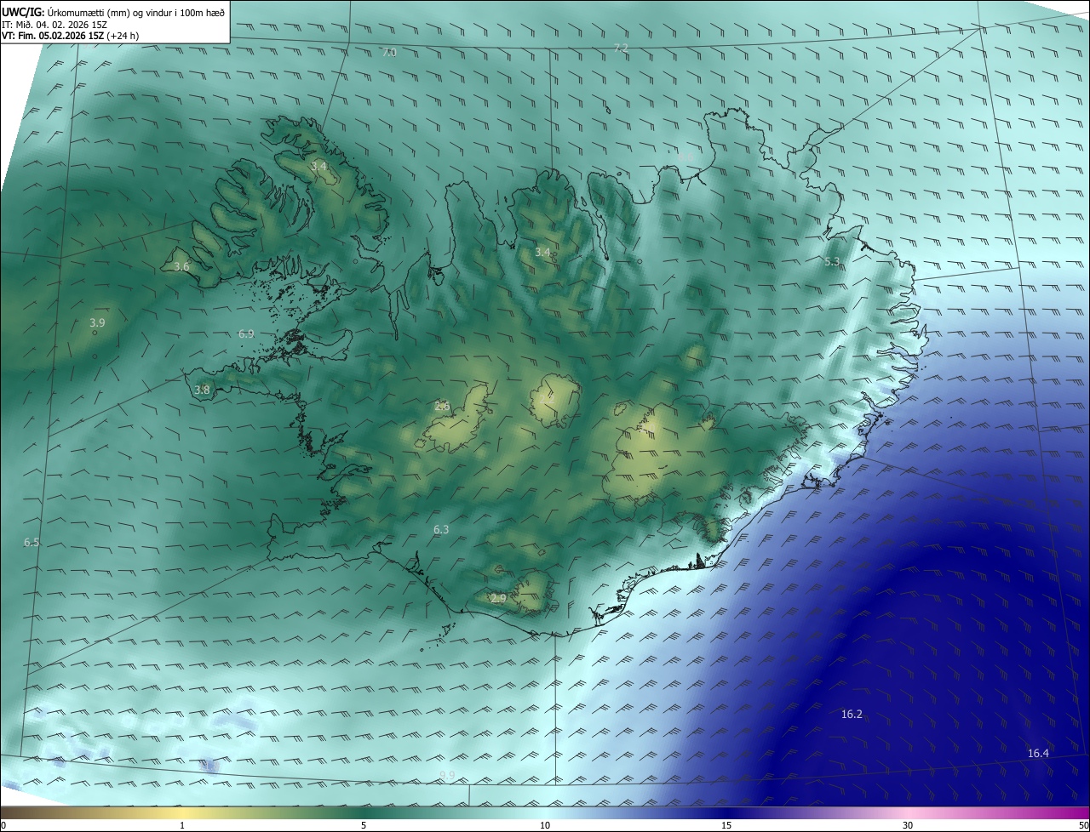Click the 6.5 value label
Viewport: 1090px width, 832px height.
tap(32, 542)
